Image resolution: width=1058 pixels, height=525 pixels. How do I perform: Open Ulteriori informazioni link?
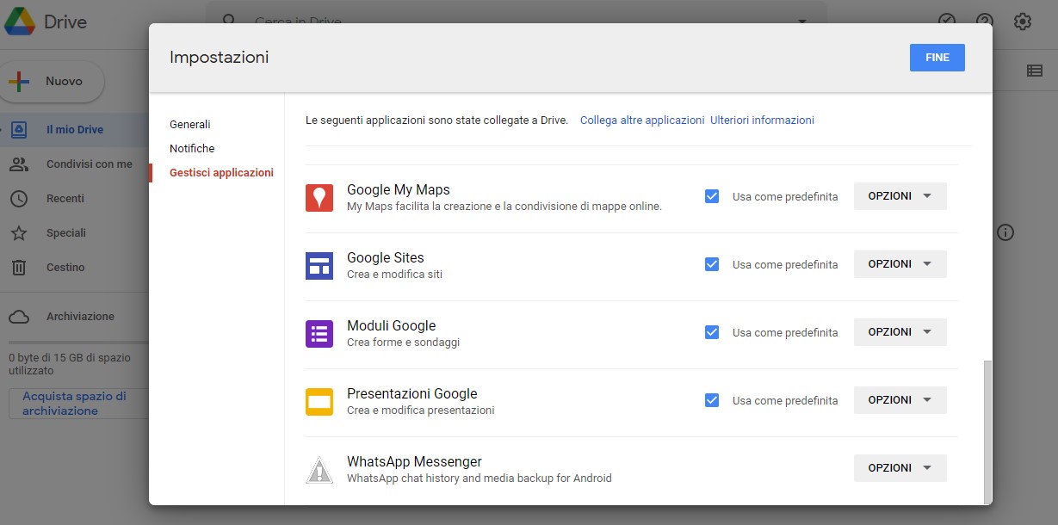tap(762, 120)
